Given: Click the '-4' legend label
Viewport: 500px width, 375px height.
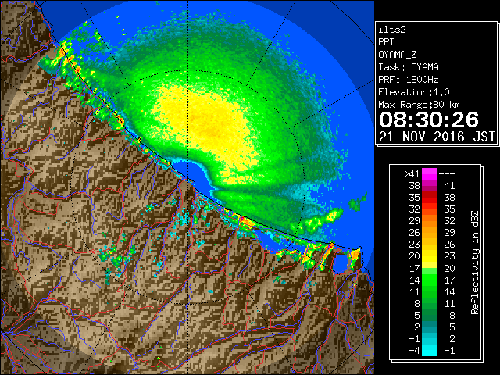Looking at the screenshot, I should click(x=414, y=351).
